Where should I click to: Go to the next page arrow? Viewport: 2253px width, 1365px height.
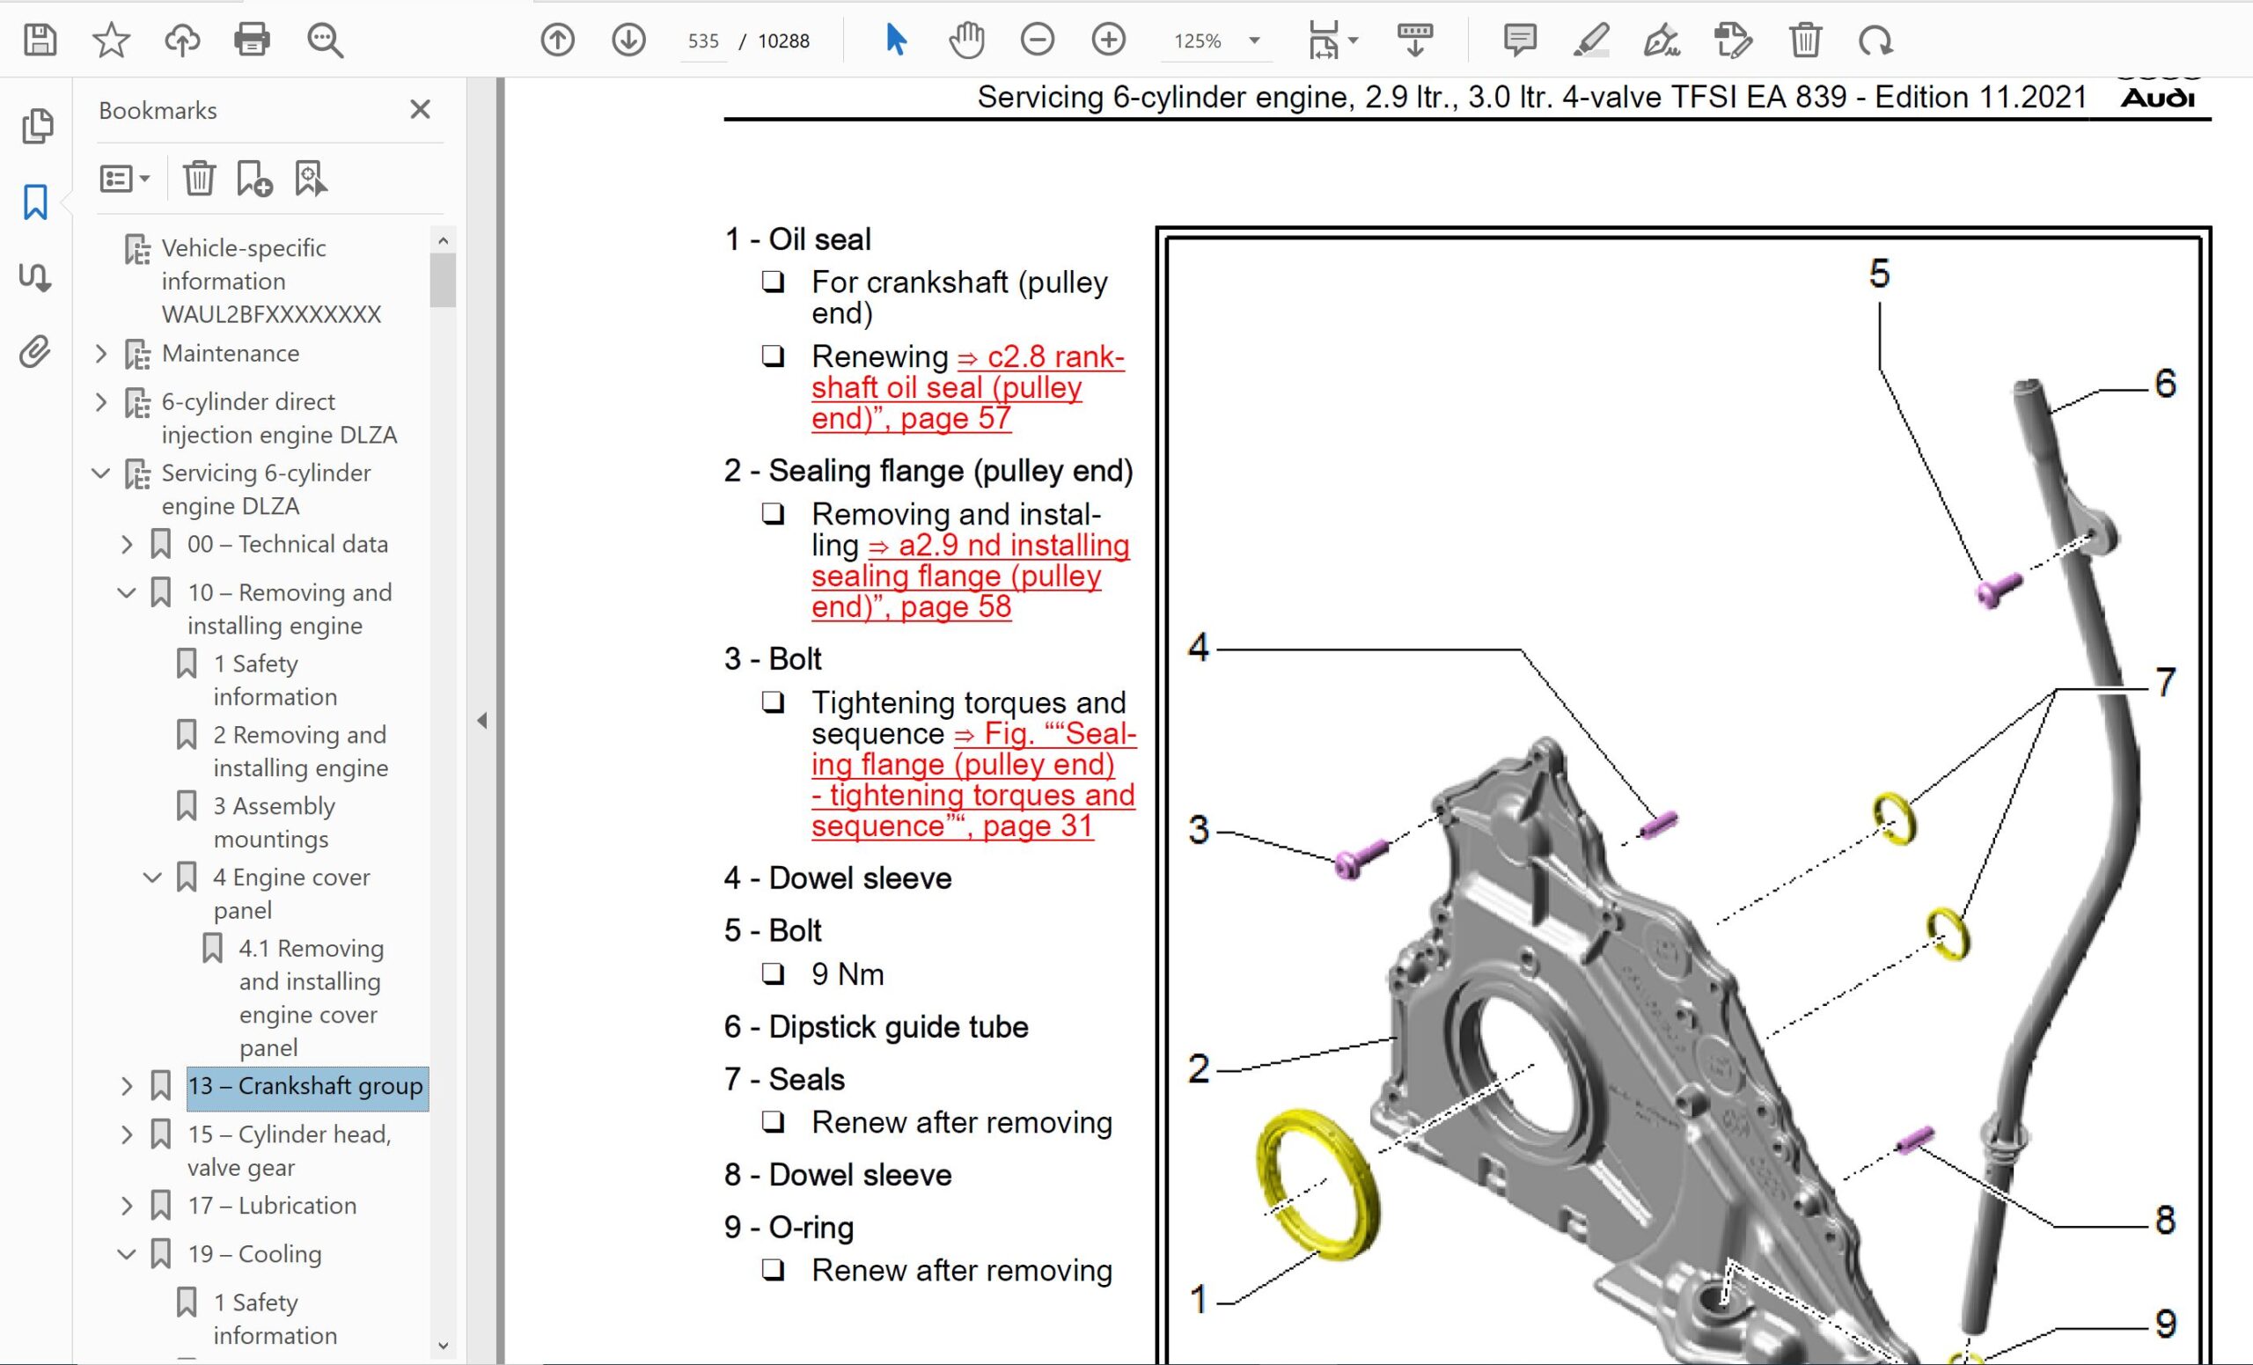pyautogui.click(x=628, y=40)
